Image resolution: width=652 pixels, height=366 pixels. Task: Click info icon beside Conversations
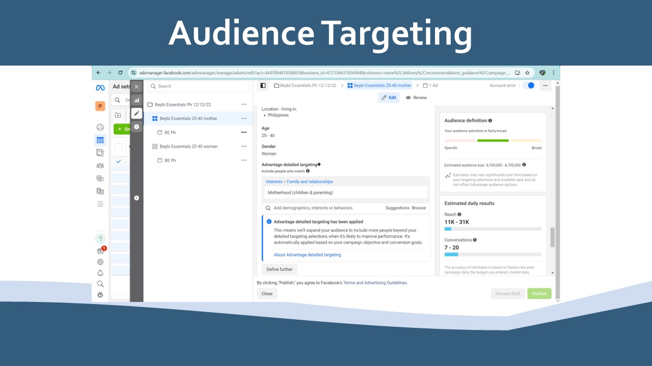475,240
